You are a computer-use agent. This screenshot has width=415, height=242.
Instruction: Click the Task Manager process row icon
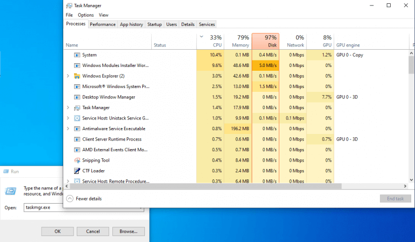coord(77,107)
